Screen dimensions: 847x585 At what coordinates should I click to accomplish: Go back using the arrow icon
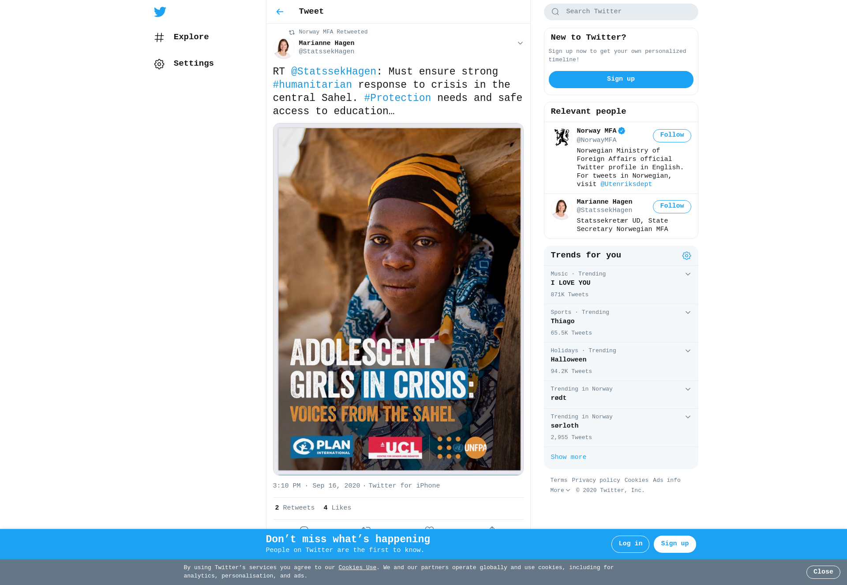[280, 12]
